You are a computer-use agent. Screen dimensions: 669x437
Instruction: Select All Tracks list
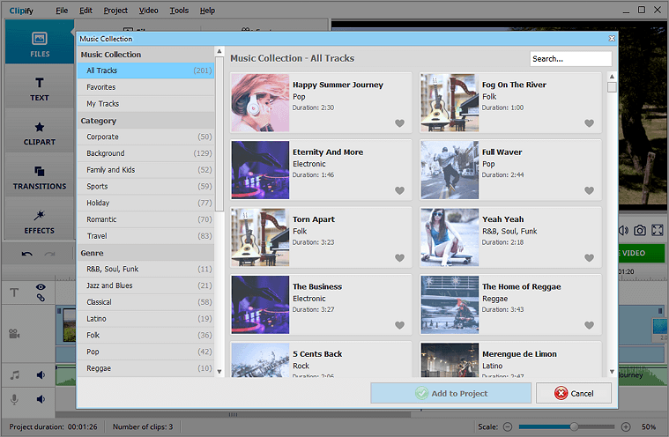coord(146,70)
